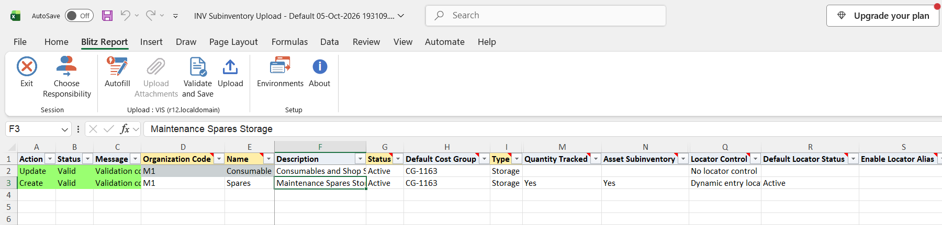942x225 pixels.
Task: Open the Automate tab
Action: [x=445, y=42]
